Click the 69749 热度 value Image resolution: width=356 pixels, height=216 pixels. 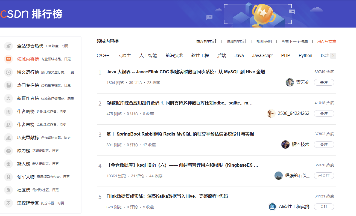point(324,72)
